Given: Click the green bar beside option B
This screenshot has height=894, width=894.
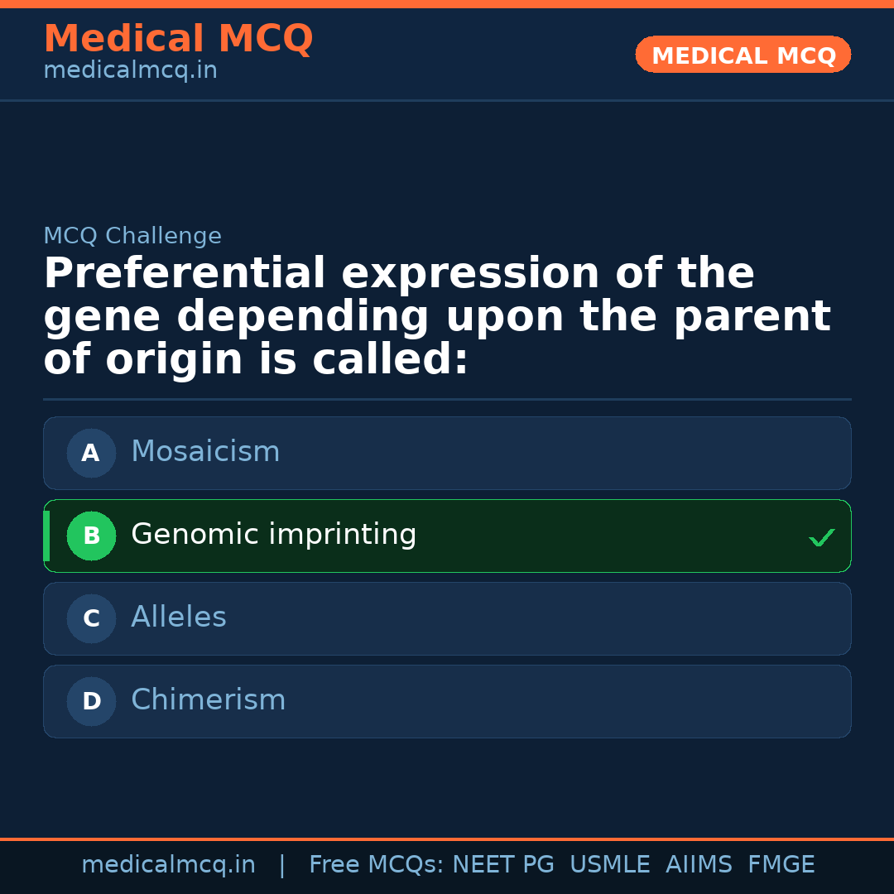Looking at the screenshot, I should coord(46,536).
